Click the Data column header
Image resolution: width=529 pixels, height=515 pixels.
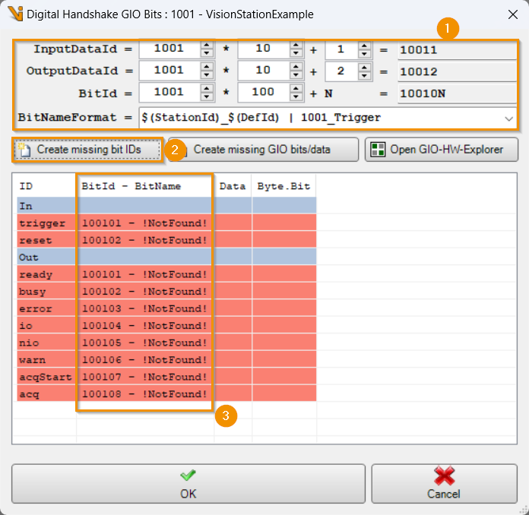pos(233,186)
